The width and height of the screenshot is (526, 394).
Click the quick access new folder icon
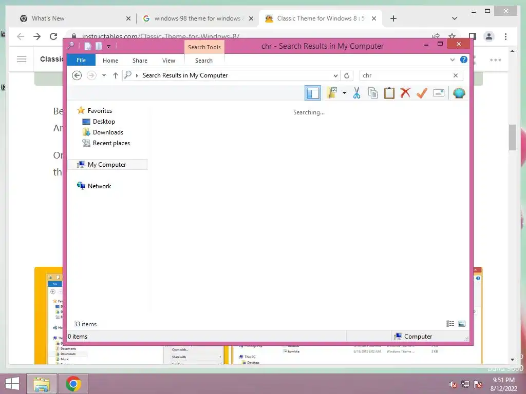[99, 46]
